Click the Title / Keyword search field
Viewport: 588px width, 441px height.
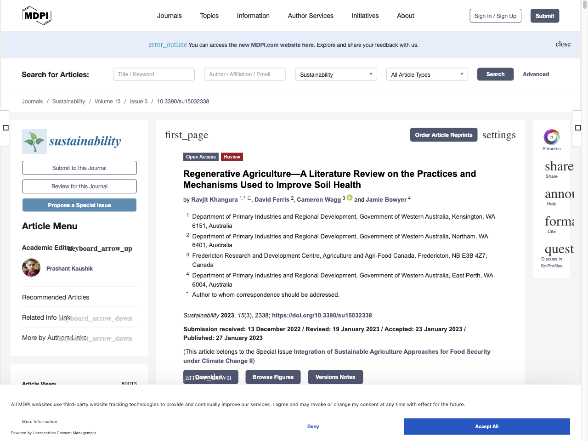point(154,74)
